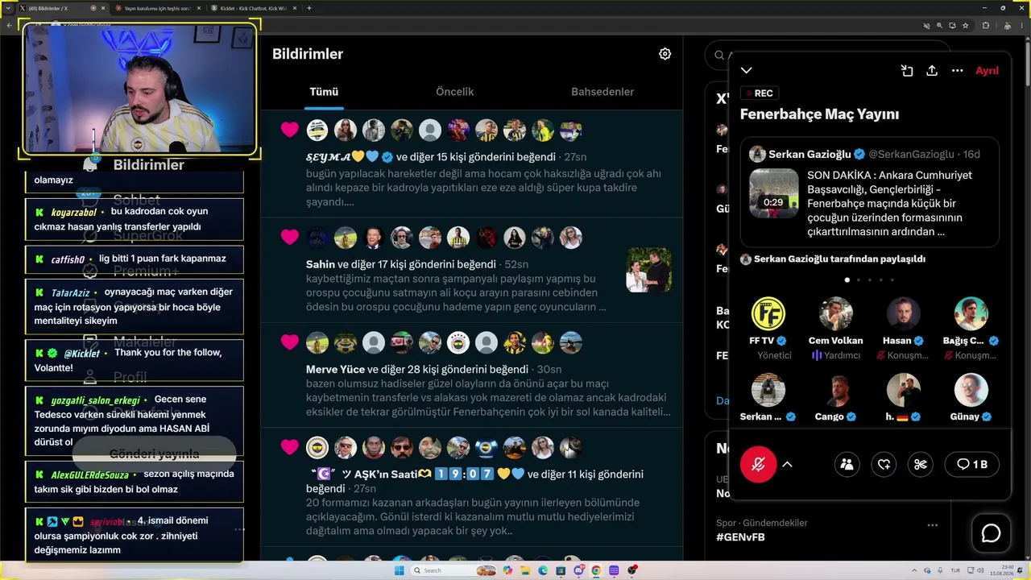
Task: Open the zoom control in address bar
Action: coord(939,26)
